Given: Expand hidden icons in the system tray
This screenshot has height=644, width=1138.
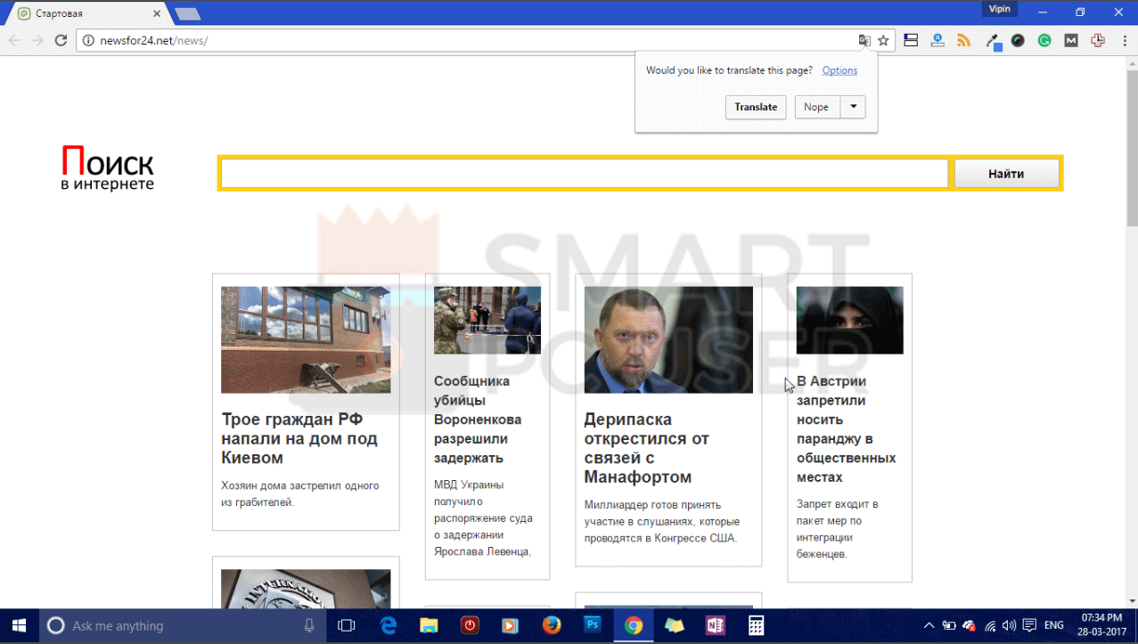Looking at the screenshot, I should tap(929, 624).
